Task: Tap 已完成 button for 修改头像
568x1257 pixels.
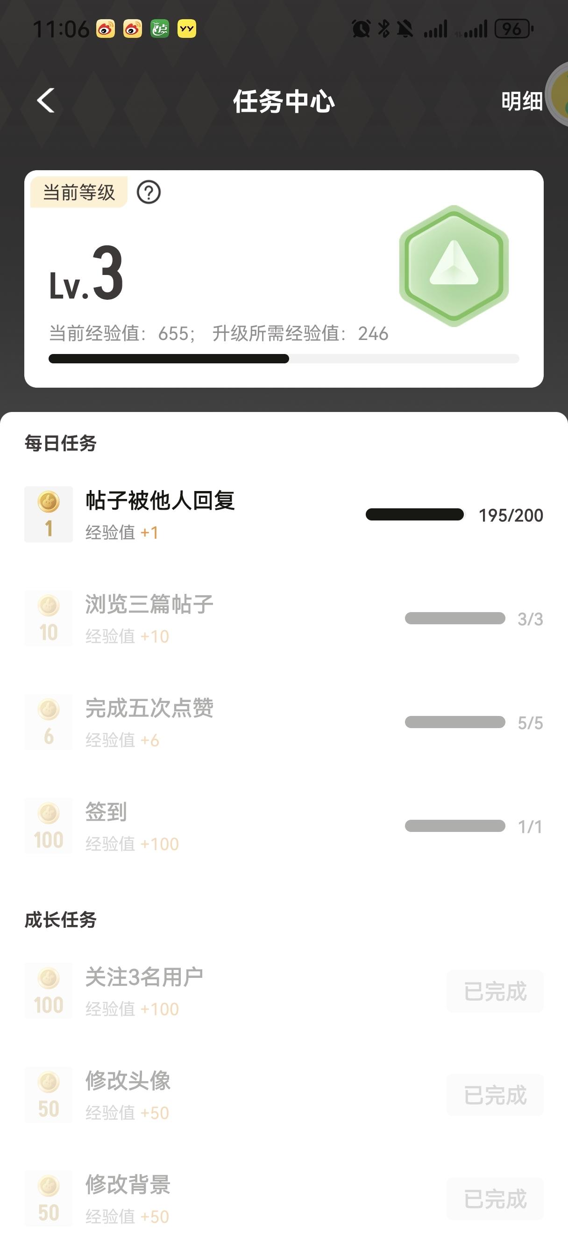Action: pyautogui.click(x=495, y=1096)
